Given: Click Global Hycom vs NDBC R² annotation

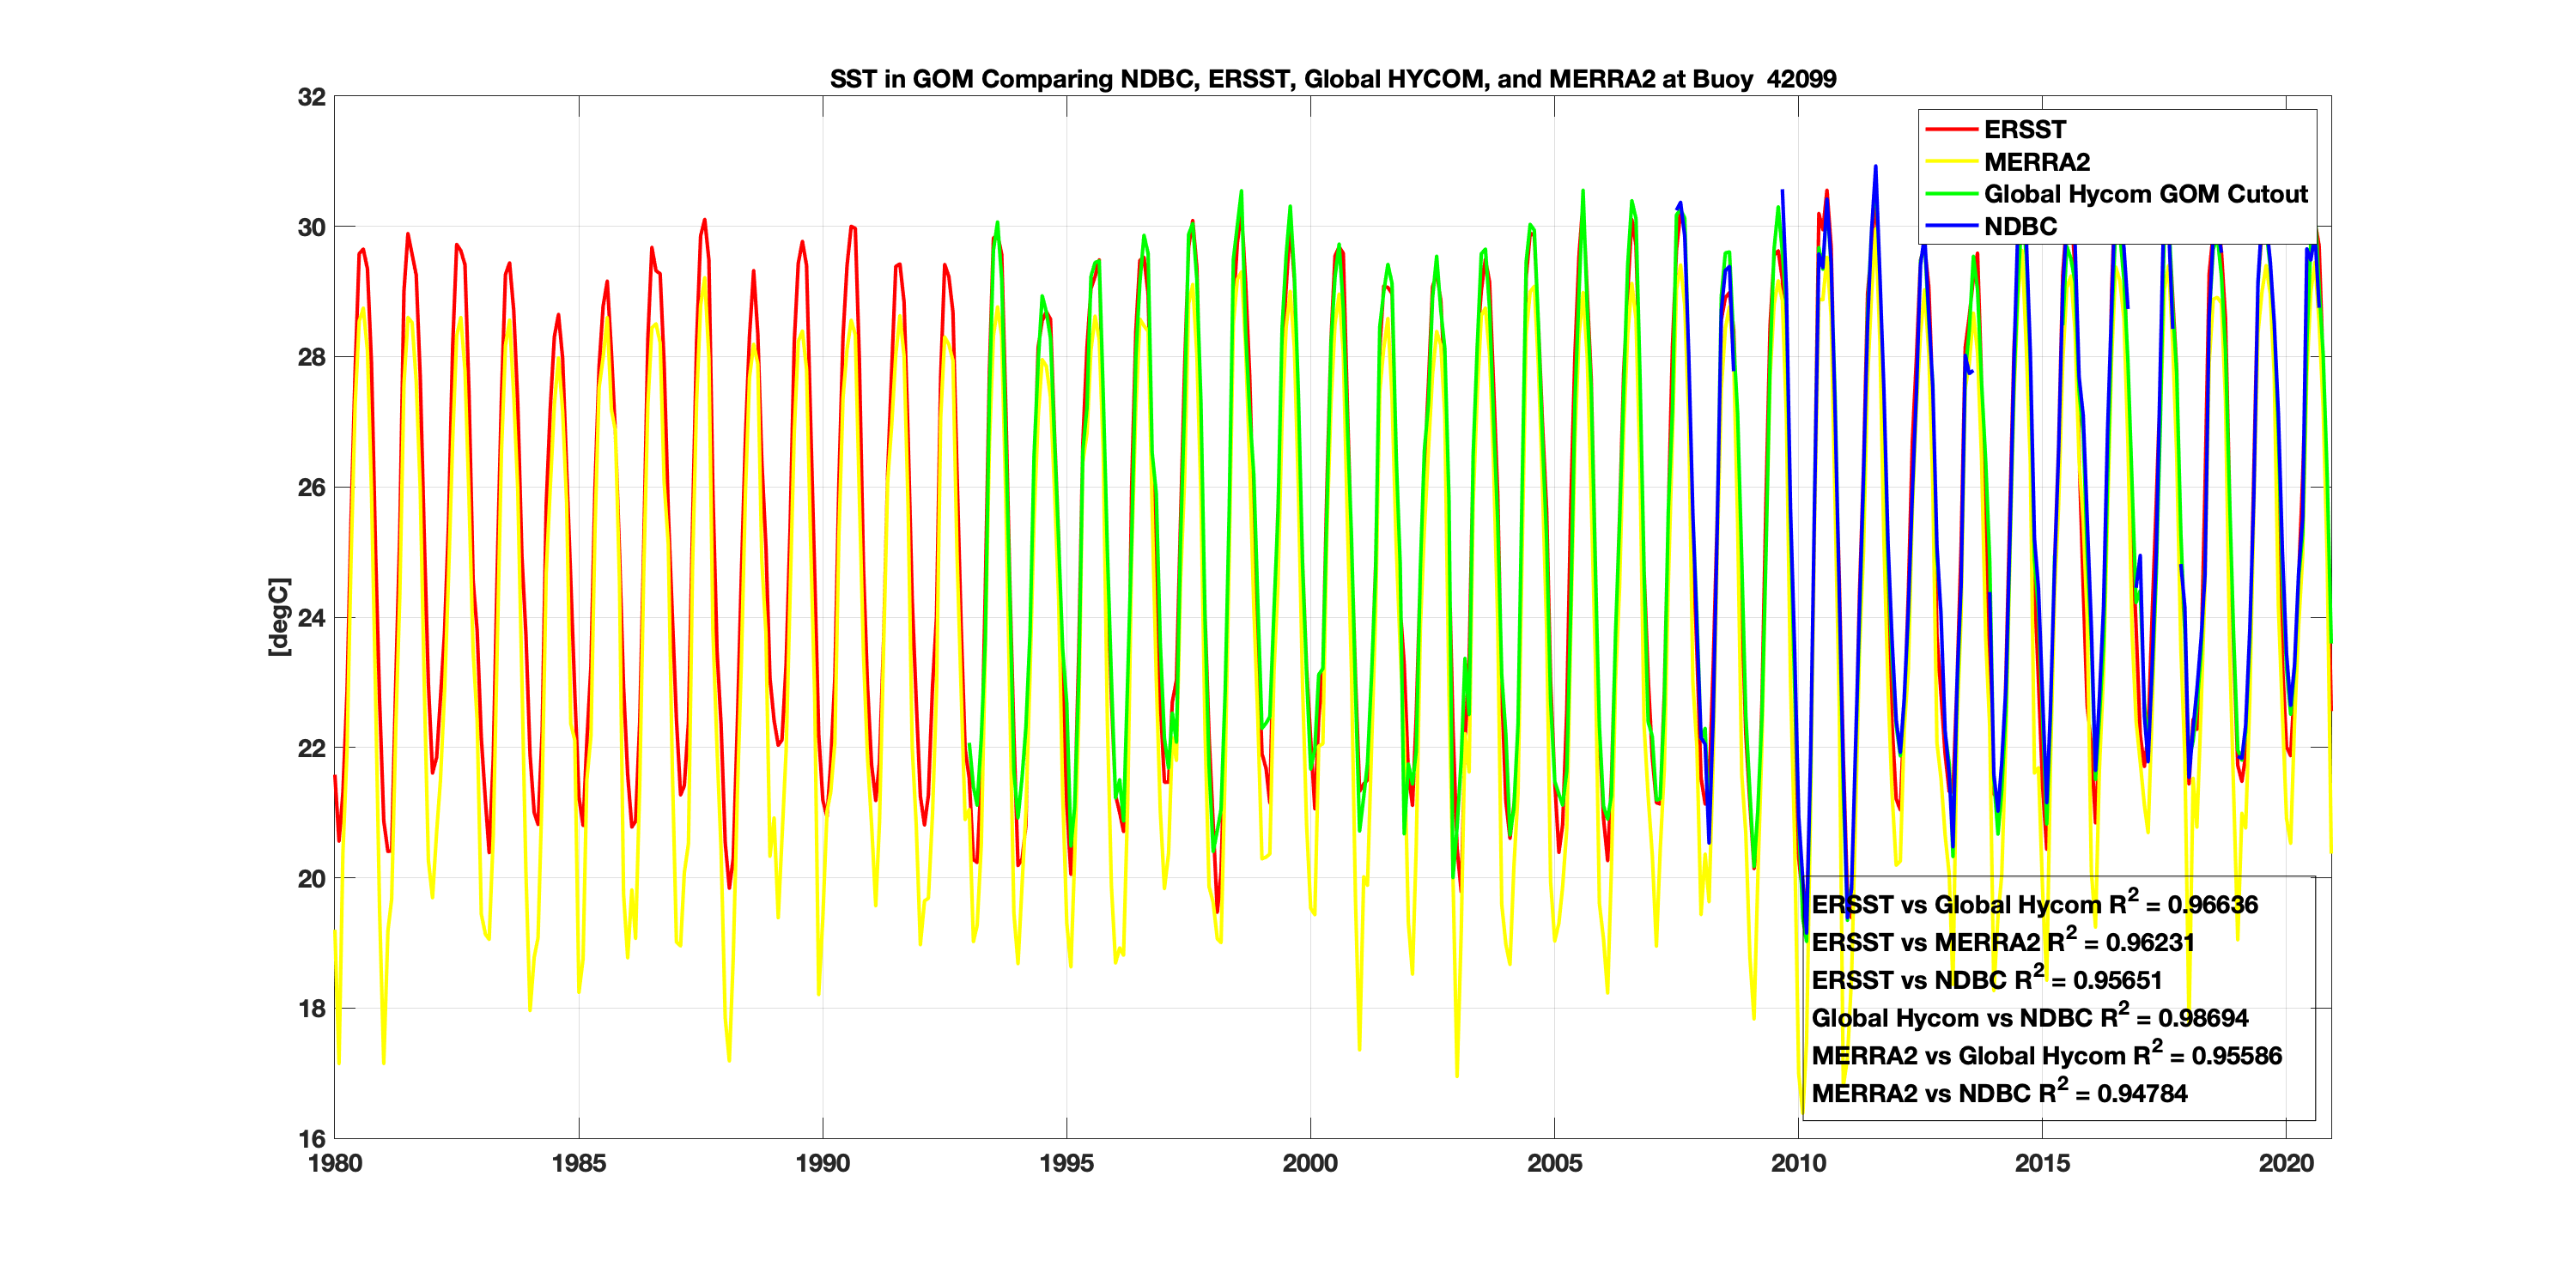Looking at the screenshot, I should (x=2029, y=1018).
